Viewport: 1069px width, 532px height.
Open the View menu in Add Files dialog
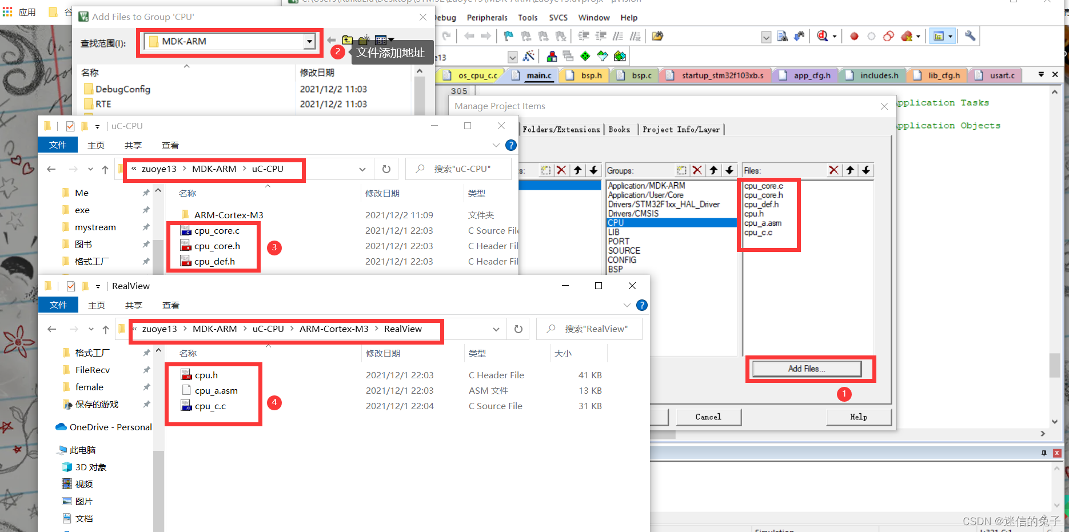pos(384,40)
